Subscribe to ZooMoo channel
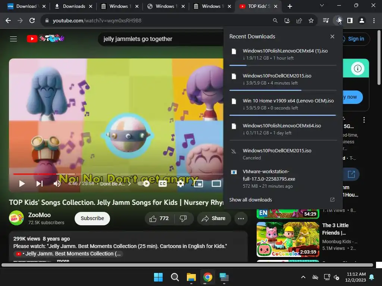The height and width of the screenshot is (286, 382). (x=93, y=218)
